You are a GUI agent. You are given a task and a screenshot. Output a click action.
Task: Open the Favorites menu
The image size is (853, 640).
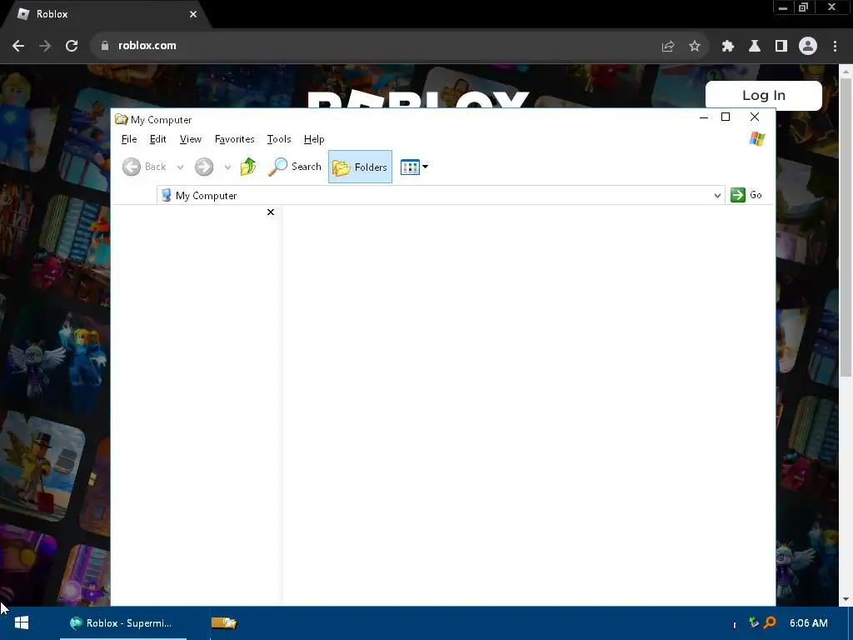234,139
